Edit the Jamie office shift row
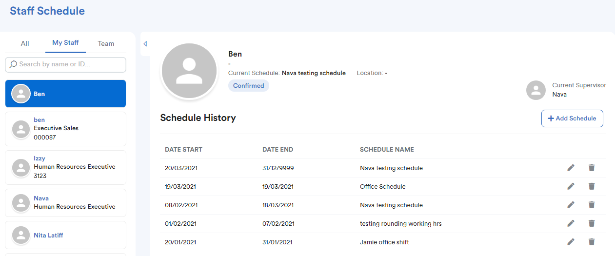 571,242
